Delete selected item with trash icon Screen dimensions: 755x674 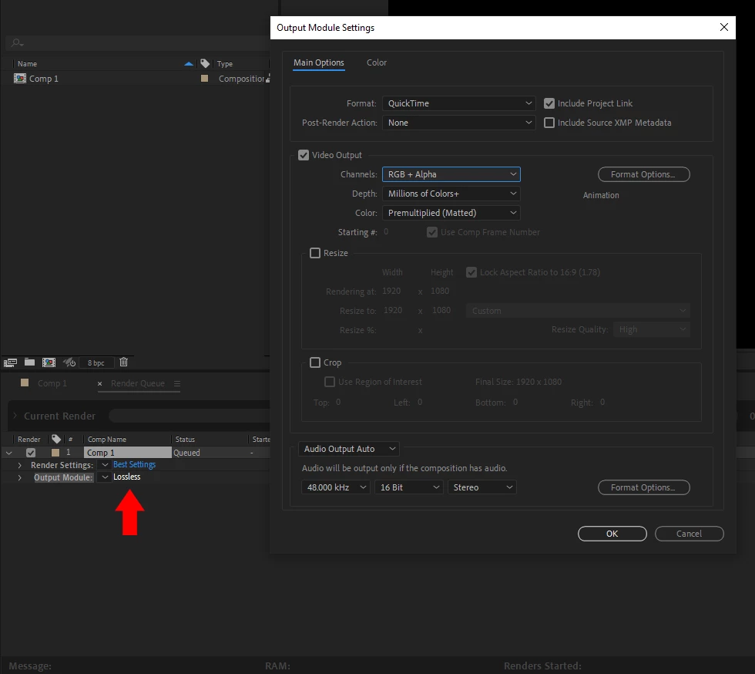124,362
